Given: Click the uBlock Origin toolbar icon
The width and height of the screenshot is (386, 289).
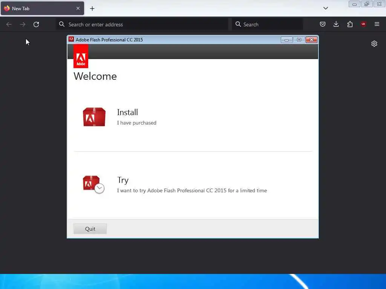Looking at the screenshot, I should [x=363, y=24].
